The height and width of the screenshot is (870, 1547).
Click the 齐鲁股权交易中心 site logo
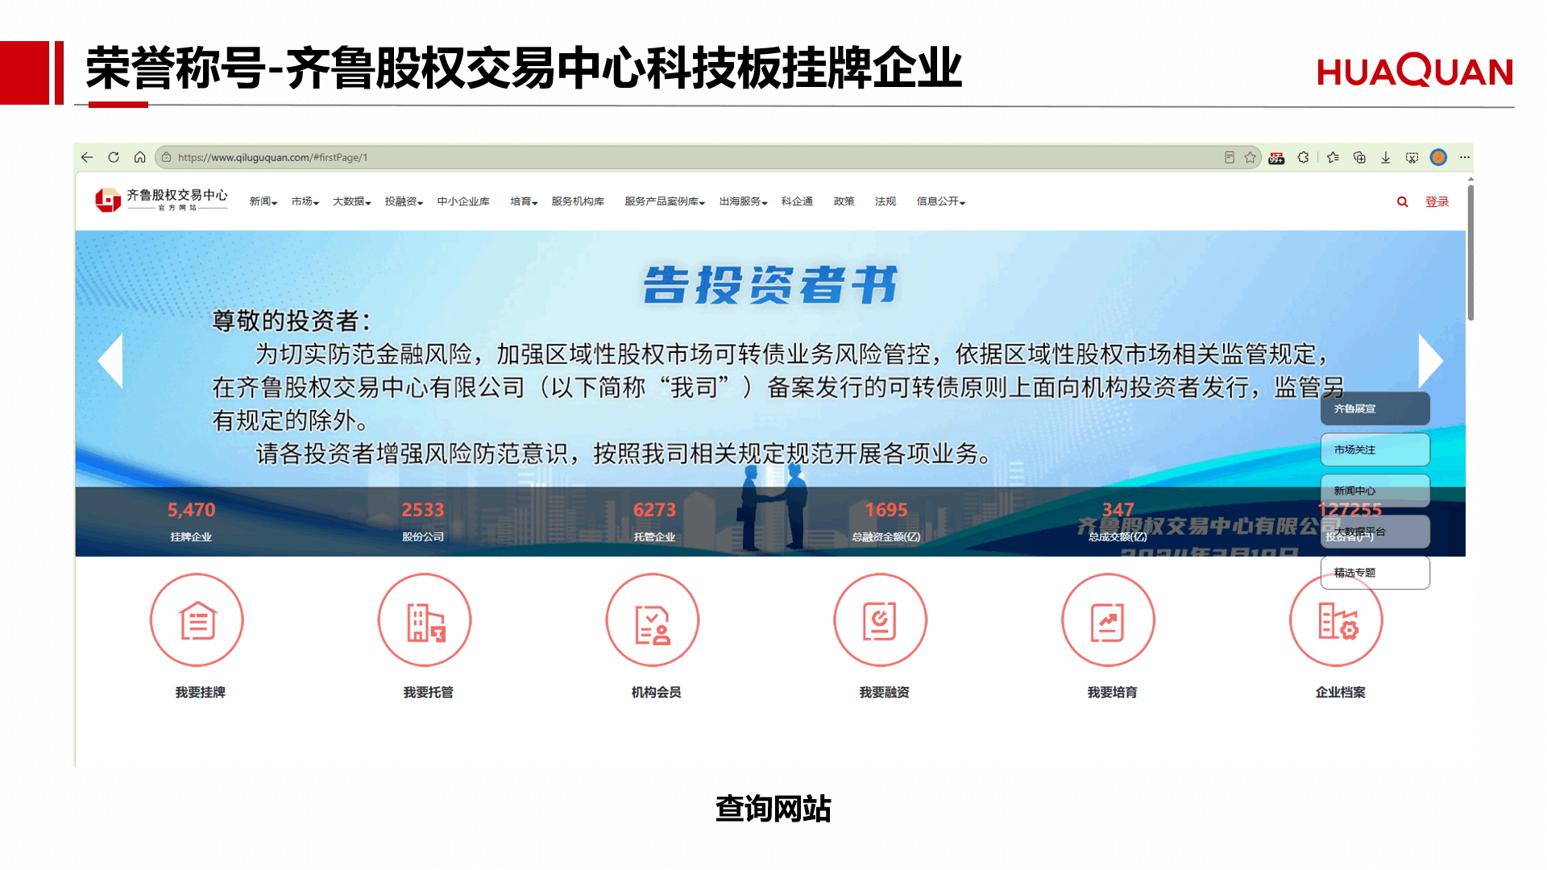click(x=161, y=200)
